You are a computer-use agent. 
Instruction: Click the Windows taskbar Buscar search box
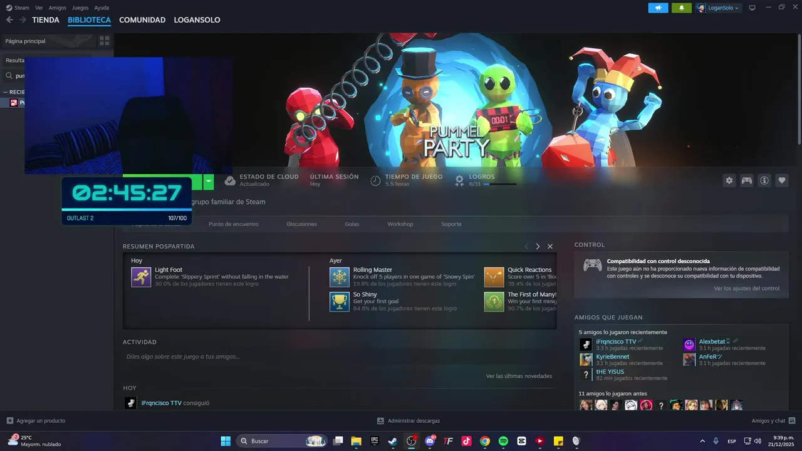282,441
